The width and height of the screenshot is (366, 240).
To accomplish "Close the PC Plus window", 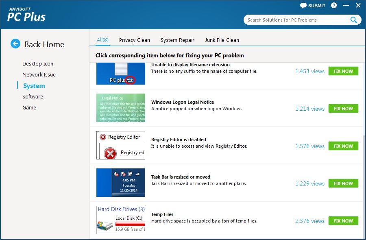I will tap(358, 5).
